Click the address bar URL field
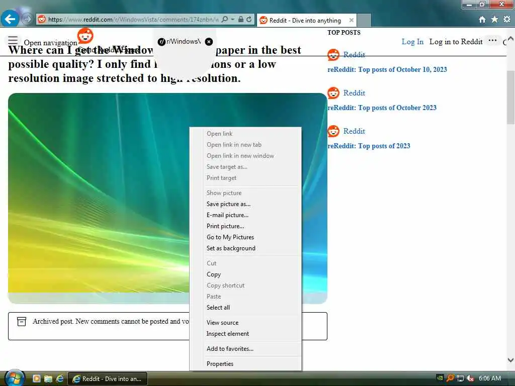515x386 pixels. pyautogui.click(x=133, y=20)
